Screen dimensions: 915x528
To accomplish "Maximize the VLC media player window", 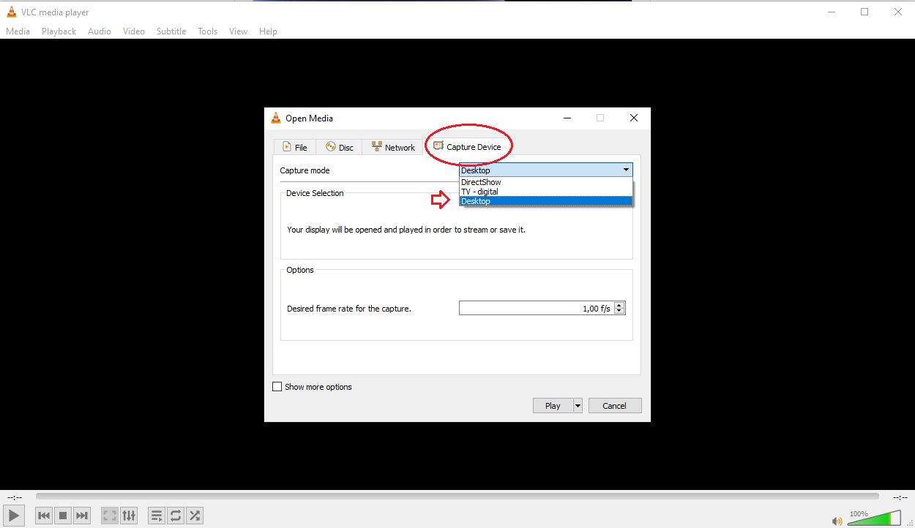I will pos(864,12).
